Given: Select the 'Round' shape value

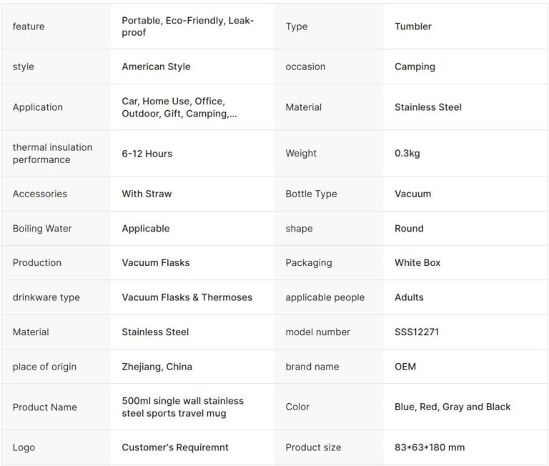Looking at the screenshot, I should coord(409,229).
